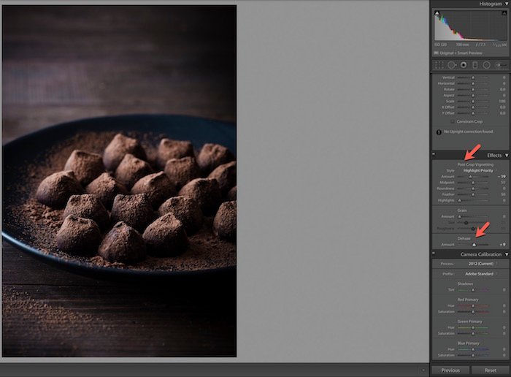Click the Previous button
The height and width of the screenshot is (377, 511).
coord(450,370)
